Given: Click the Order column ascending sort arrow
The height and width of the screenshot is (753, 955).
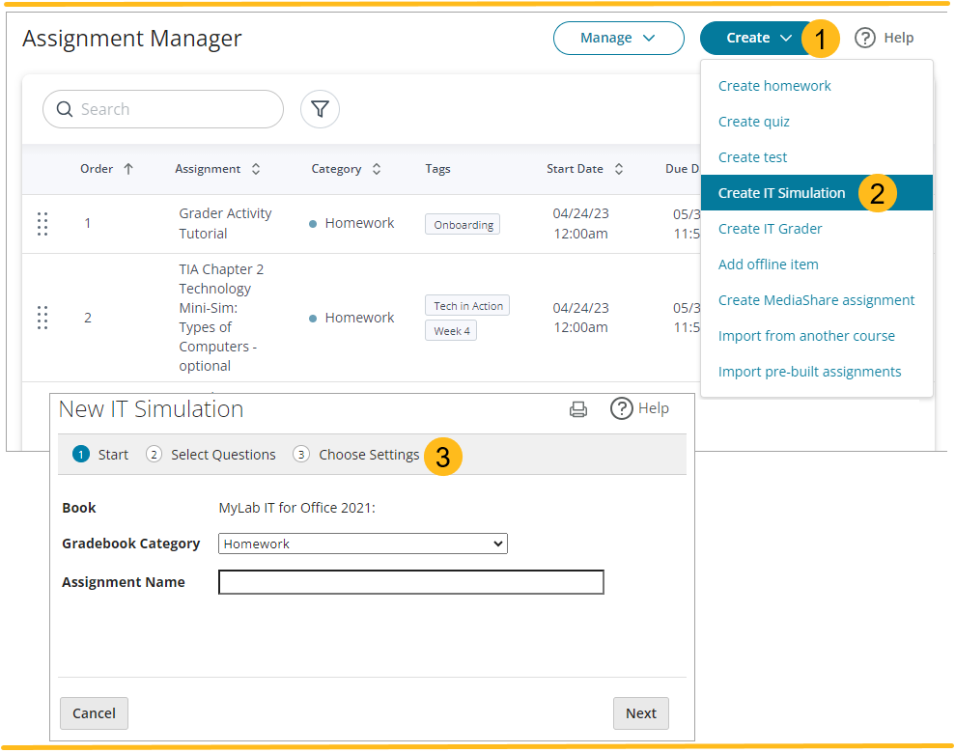Looking at the screenshot, I should (129, 168).
